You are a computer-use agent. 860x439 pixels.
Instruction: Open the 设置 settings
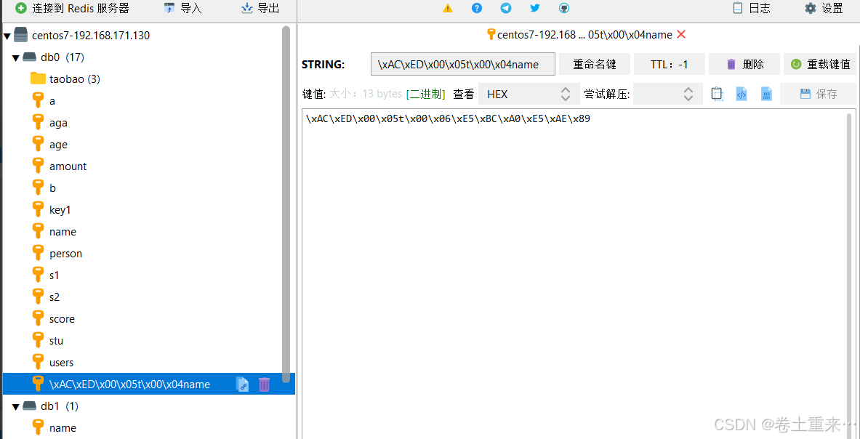[x=824, y=8]
